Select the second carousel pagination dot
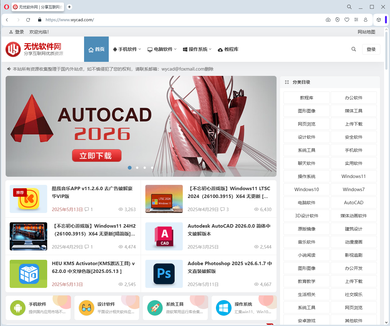 point(137,168)
